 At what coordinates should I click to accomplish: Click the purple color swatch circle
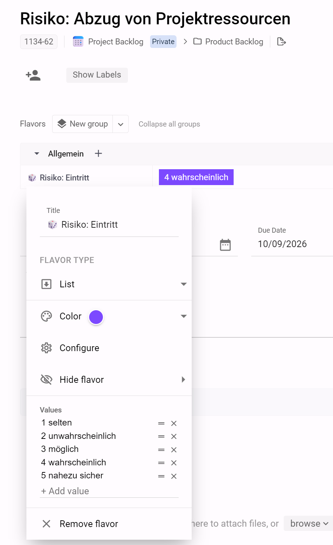tap(96, 317)
